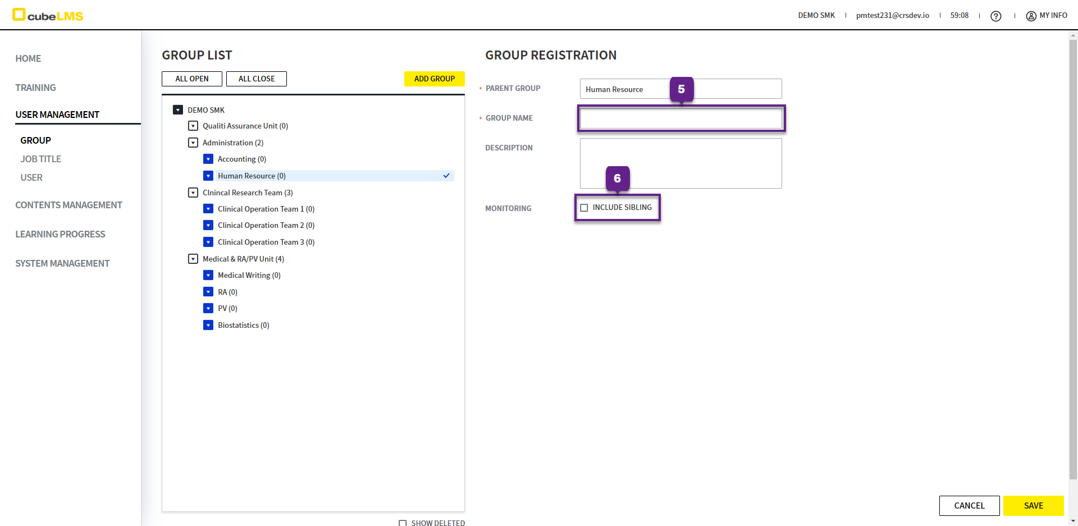
Task: Collapse the Administration group
Action: (193, 143)
